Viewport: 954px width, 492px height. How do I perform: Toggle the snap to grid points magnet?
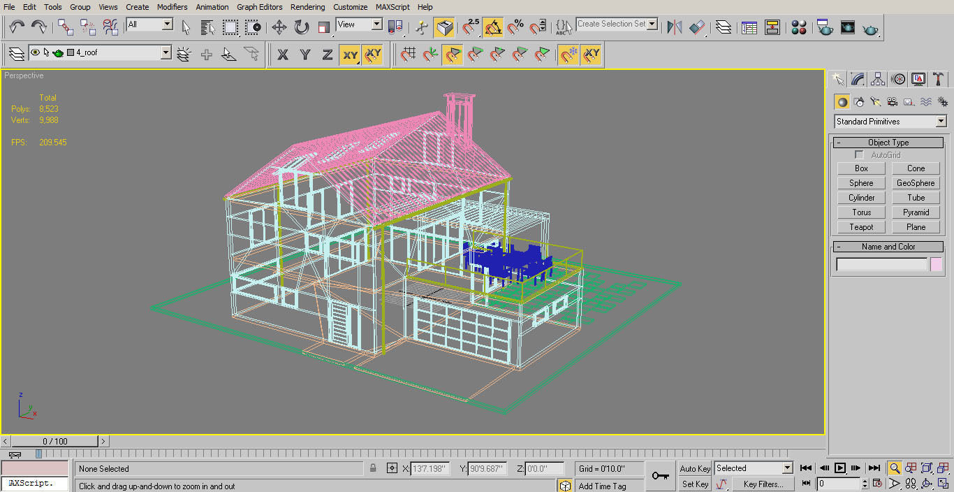tap(409, 54)
